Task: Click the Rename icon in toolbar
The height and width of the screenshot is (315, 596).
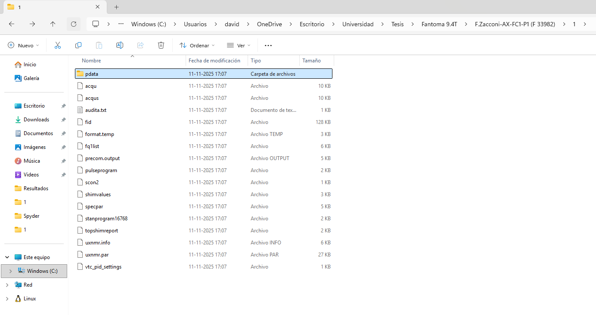Action: [120, 45]
